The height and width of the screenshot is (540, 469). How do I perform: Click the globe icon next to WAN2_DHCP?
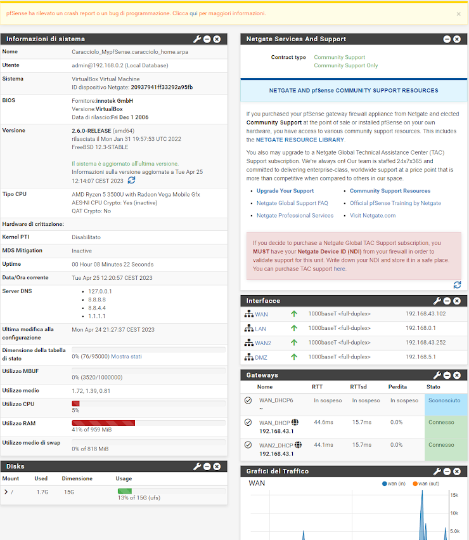(298, 445)
